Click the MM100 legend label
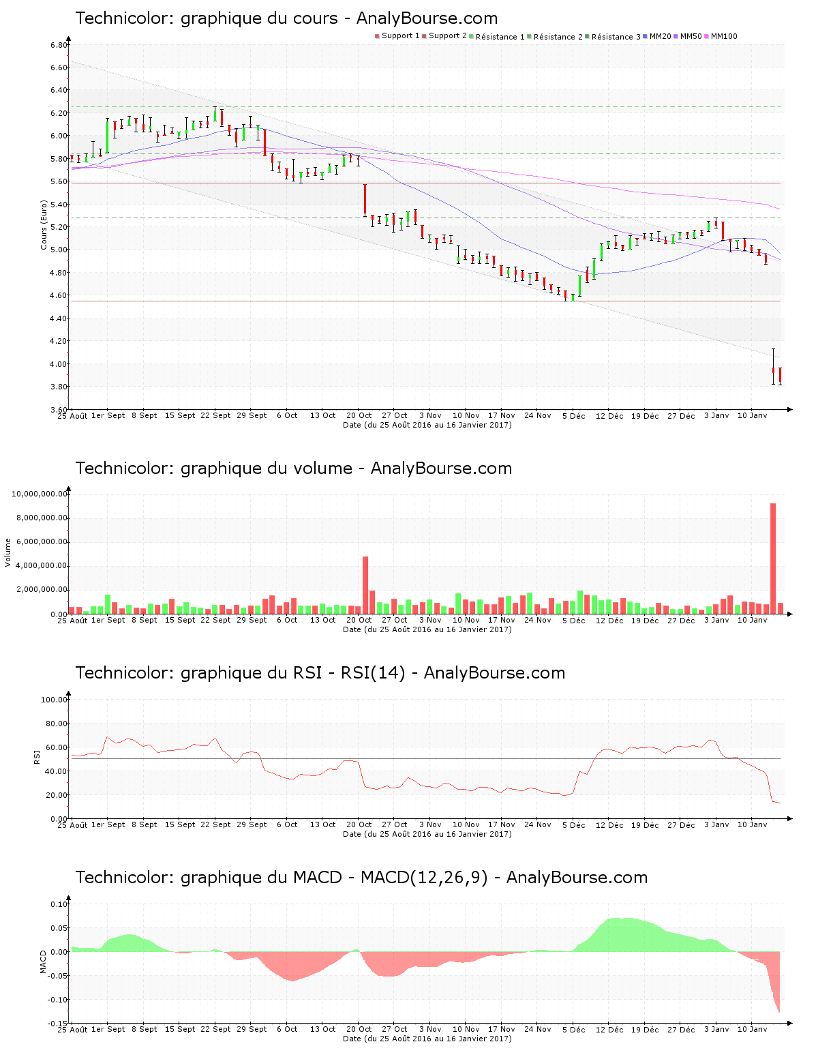 724,36
